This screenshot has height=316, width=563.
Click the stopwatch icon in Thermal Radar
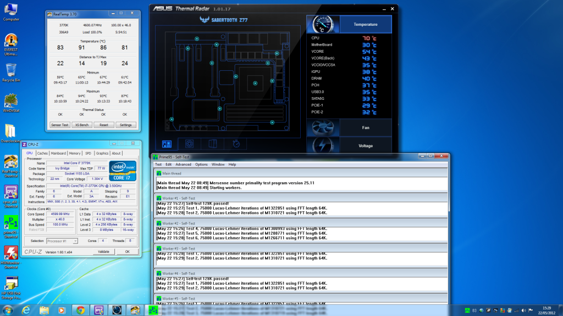[235, 144]
